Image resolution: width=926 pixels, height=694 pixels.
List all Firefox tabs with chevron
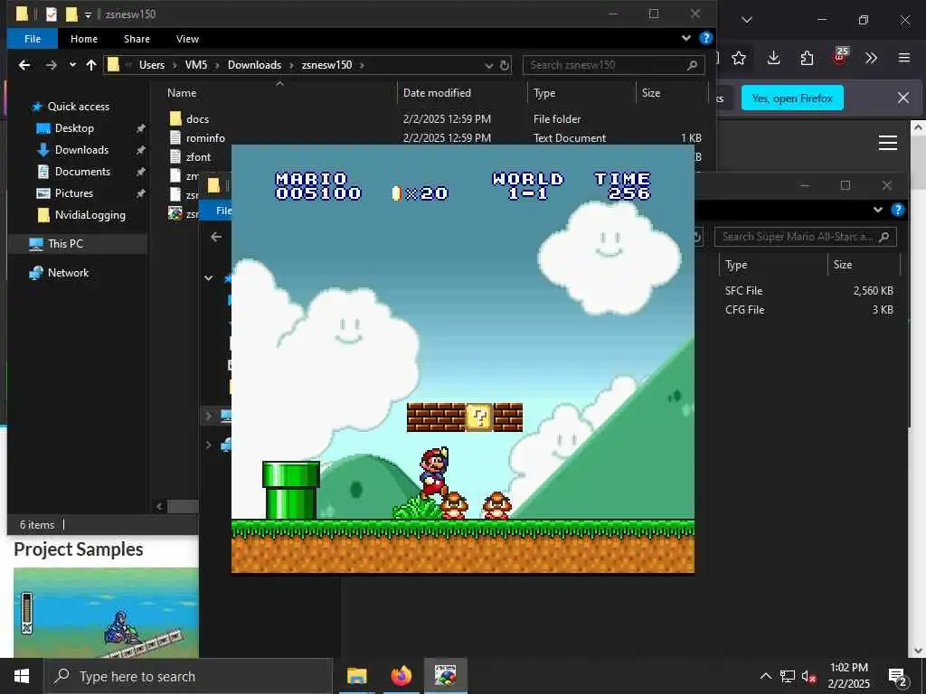747,20
